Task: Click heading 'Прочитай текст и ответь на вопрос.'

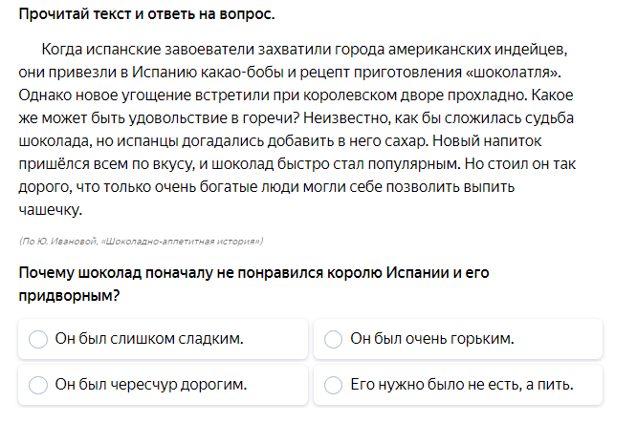Action: pyautogui.click(x=146, y=14)
